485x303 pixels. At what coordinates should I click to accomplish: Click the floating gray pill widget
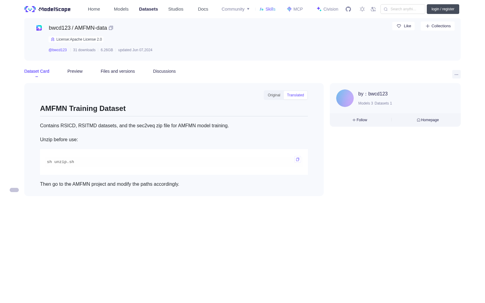pos(14,190)
